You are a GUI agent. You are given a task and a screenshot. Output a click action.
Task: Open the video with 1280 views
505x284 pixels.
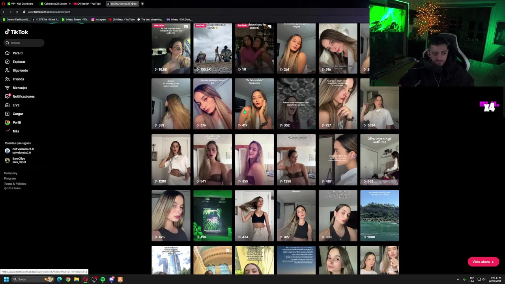171,160
